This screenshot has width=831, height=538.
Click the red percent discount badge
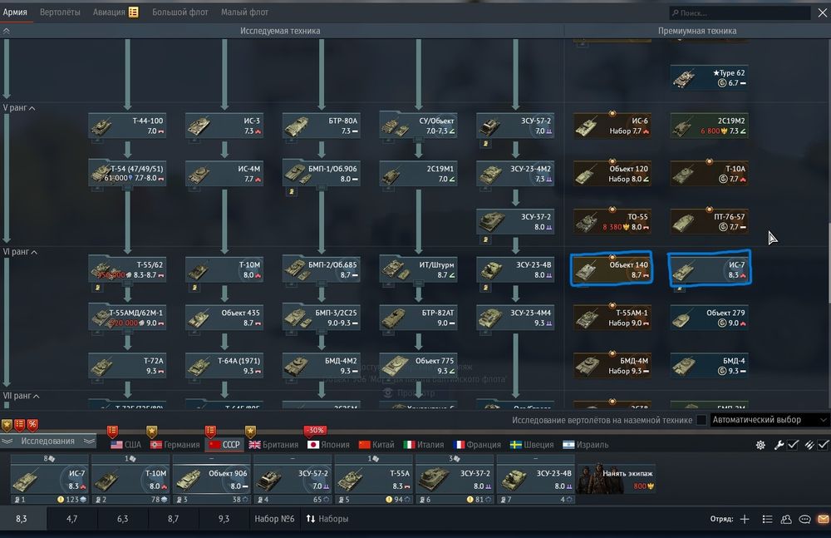[32, 424]
